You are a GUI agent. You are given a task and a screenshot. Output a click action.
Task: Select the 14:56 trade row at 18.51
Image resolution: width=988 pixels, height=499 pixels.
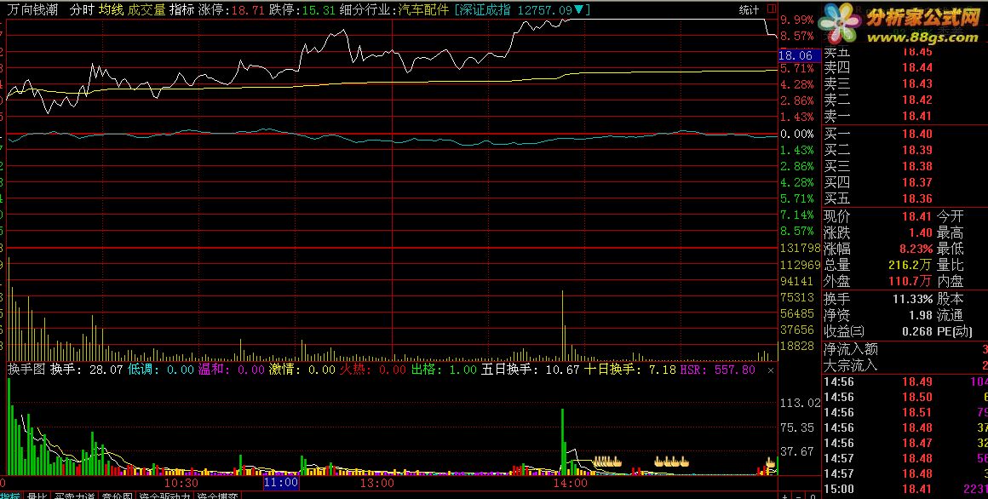[x=905, y=412]
